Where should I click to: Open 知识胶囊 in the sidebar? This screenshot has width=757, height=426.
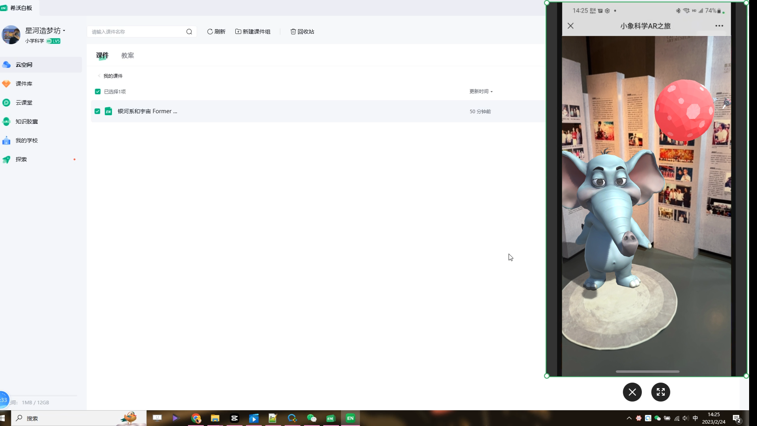26,121
